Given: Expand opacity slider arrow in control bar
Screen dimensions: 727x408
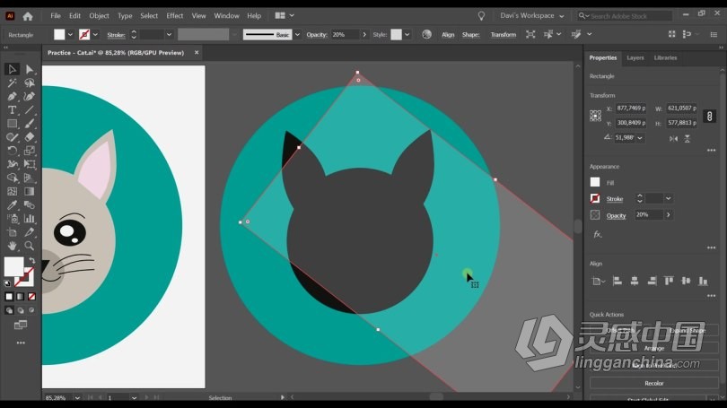Looking at the screenshot, I should 364,34.
